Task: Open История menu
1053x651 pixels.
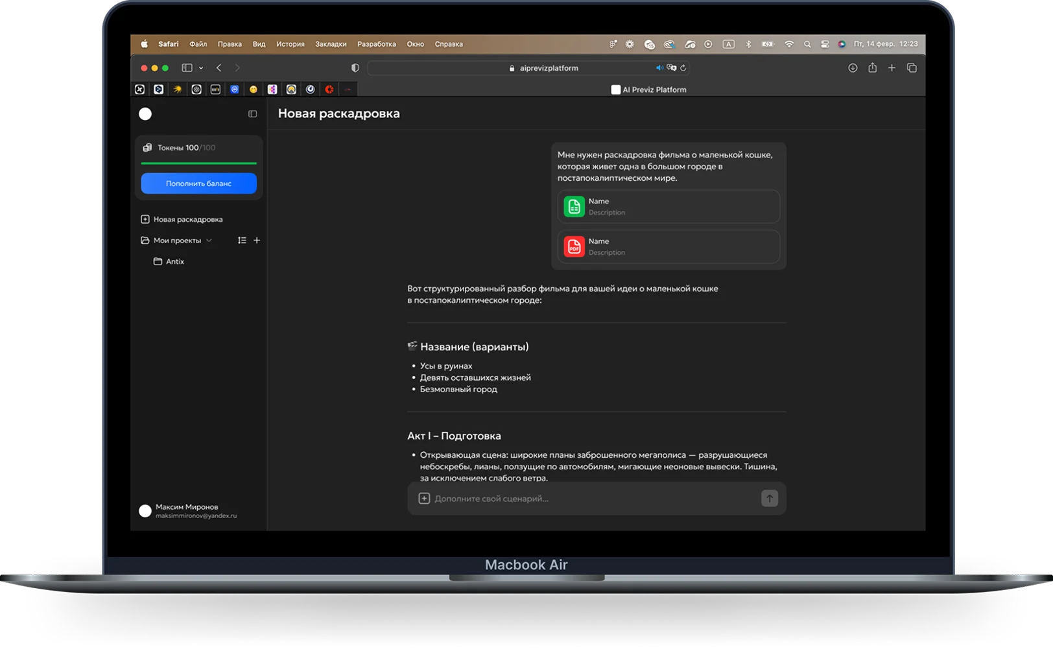Action: (290, 44)
